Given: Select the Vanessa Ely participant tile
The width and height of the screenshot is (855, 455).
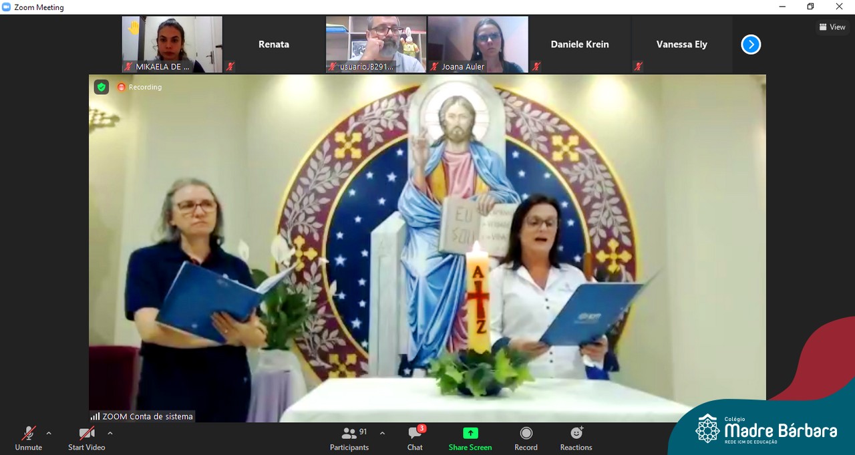Looking at the screenshot, I should click(x=681, y=44).
